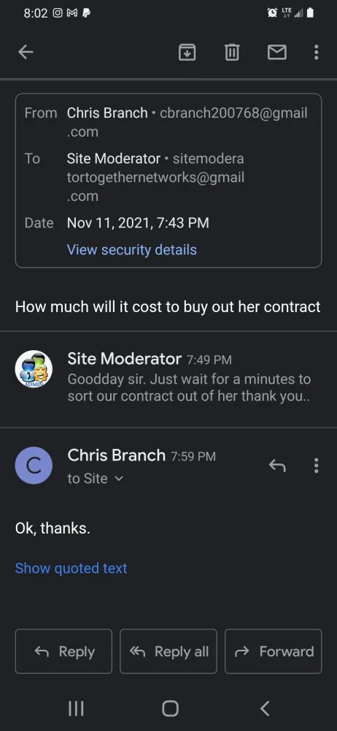Open the top-right overflow menu
The image size is (337, 731).
(316, 52)
